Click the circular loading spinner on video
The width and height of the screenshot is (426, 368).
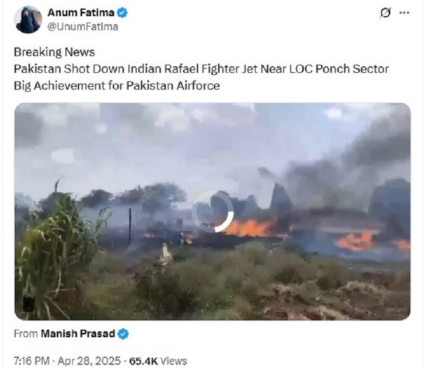pyautogui.click(x=213, y=212)
